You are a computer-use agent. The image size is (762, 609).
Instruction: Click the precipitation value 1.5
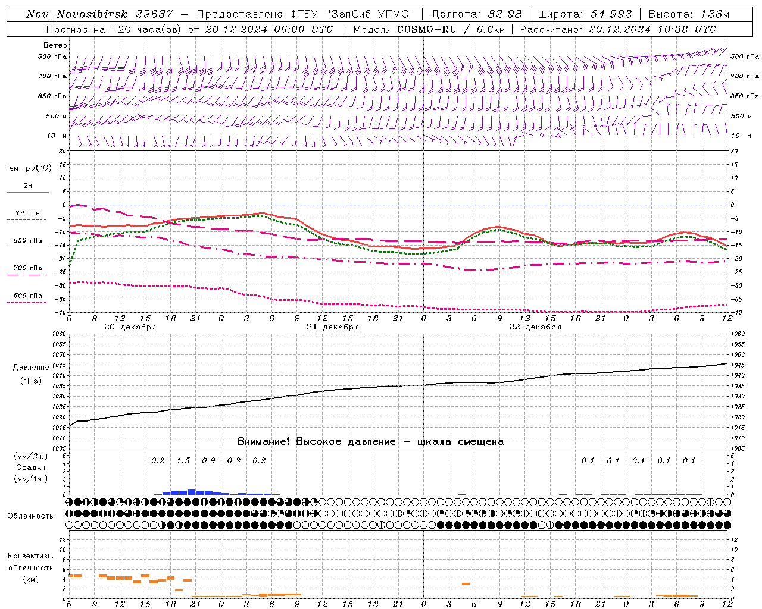(183, 460)
